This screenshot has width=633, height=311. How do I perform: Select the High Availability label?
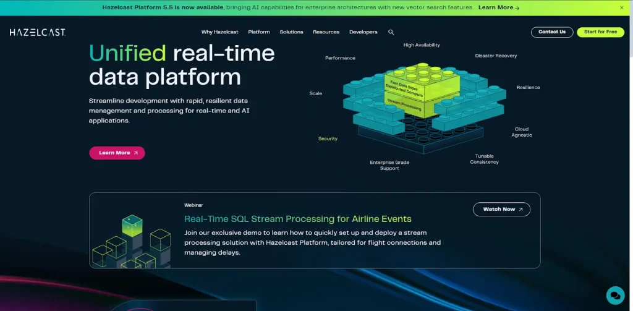pos(422,45)
